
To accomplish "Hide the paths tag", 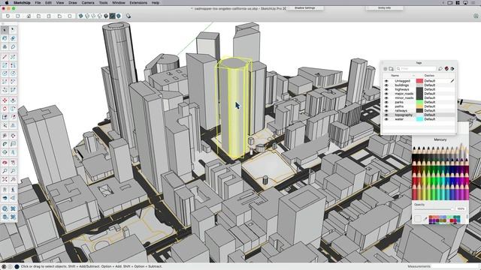I will click(x=386, y=106).
